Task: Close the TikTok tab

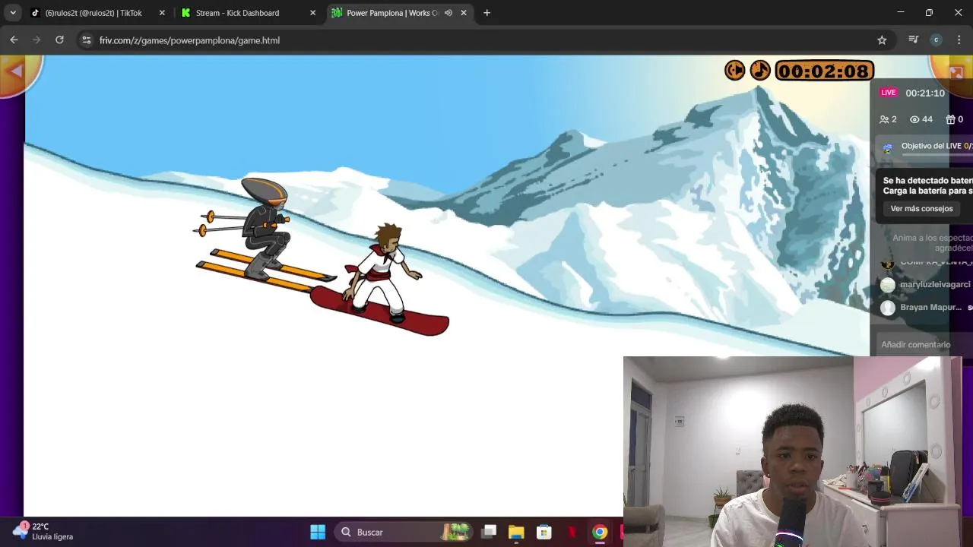Action: click(x=162, y=13)
